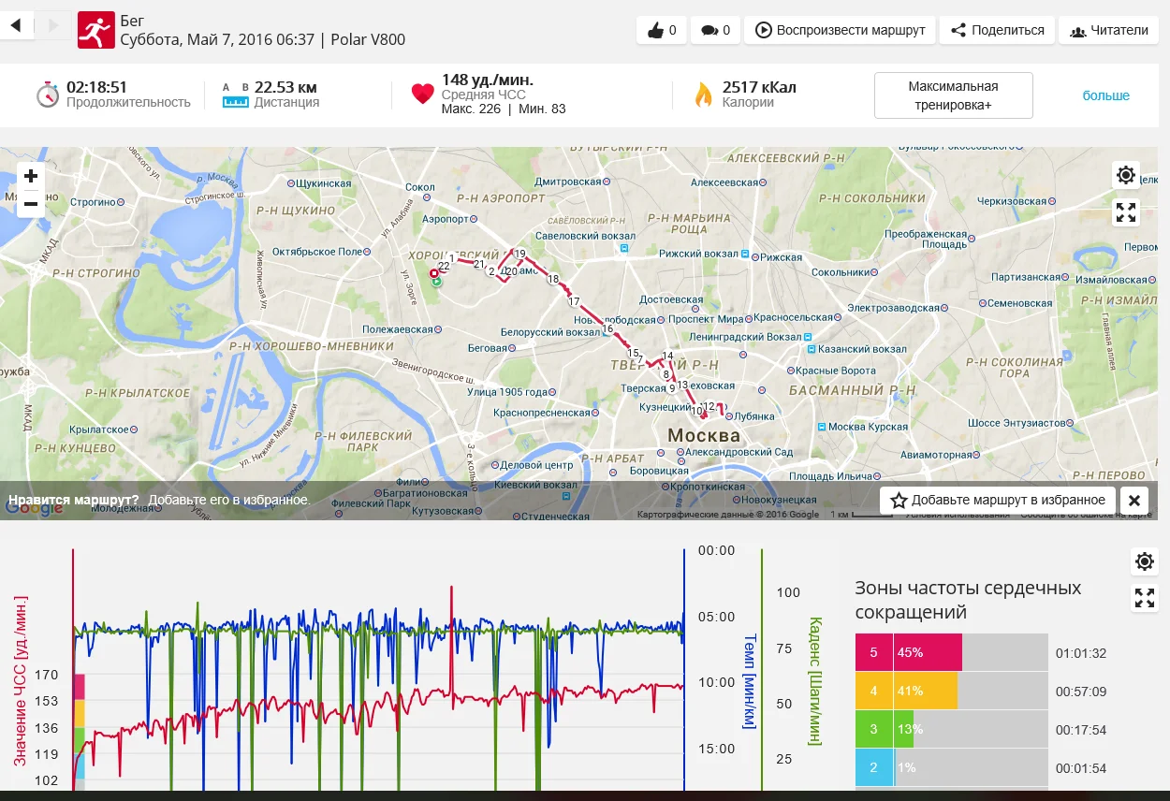The width and height of the screenshot is (1170, 801).
Task: Close the favorite route banner
Action: pyautogui.click(x=1133, y=500)
